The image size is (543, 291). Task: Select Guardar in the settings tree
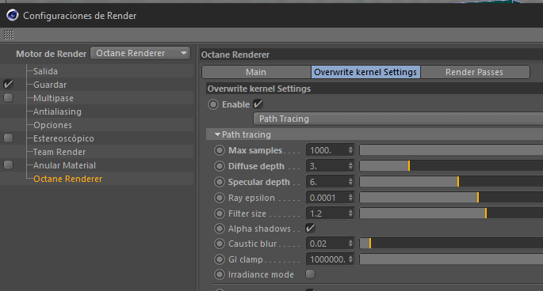(50, 85)
